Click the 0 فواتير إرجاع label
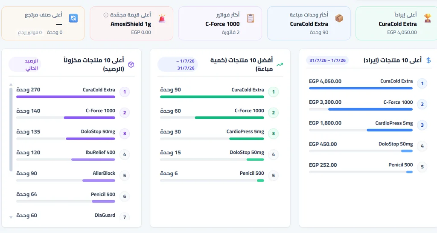This screenshot has width=437, height=233. coord(30,32)
